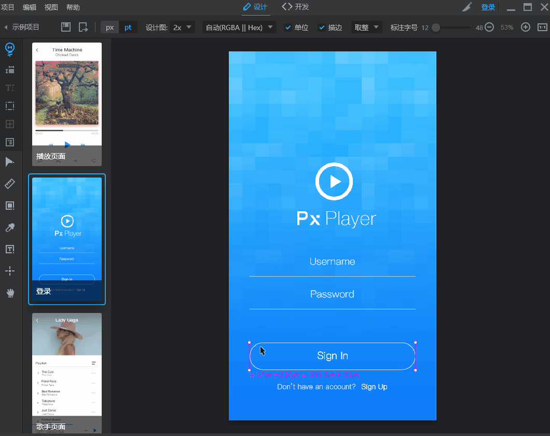Open the 帮助 menu
The height and width of the screenshot is (436, 550).
click(x=73, y=7)
